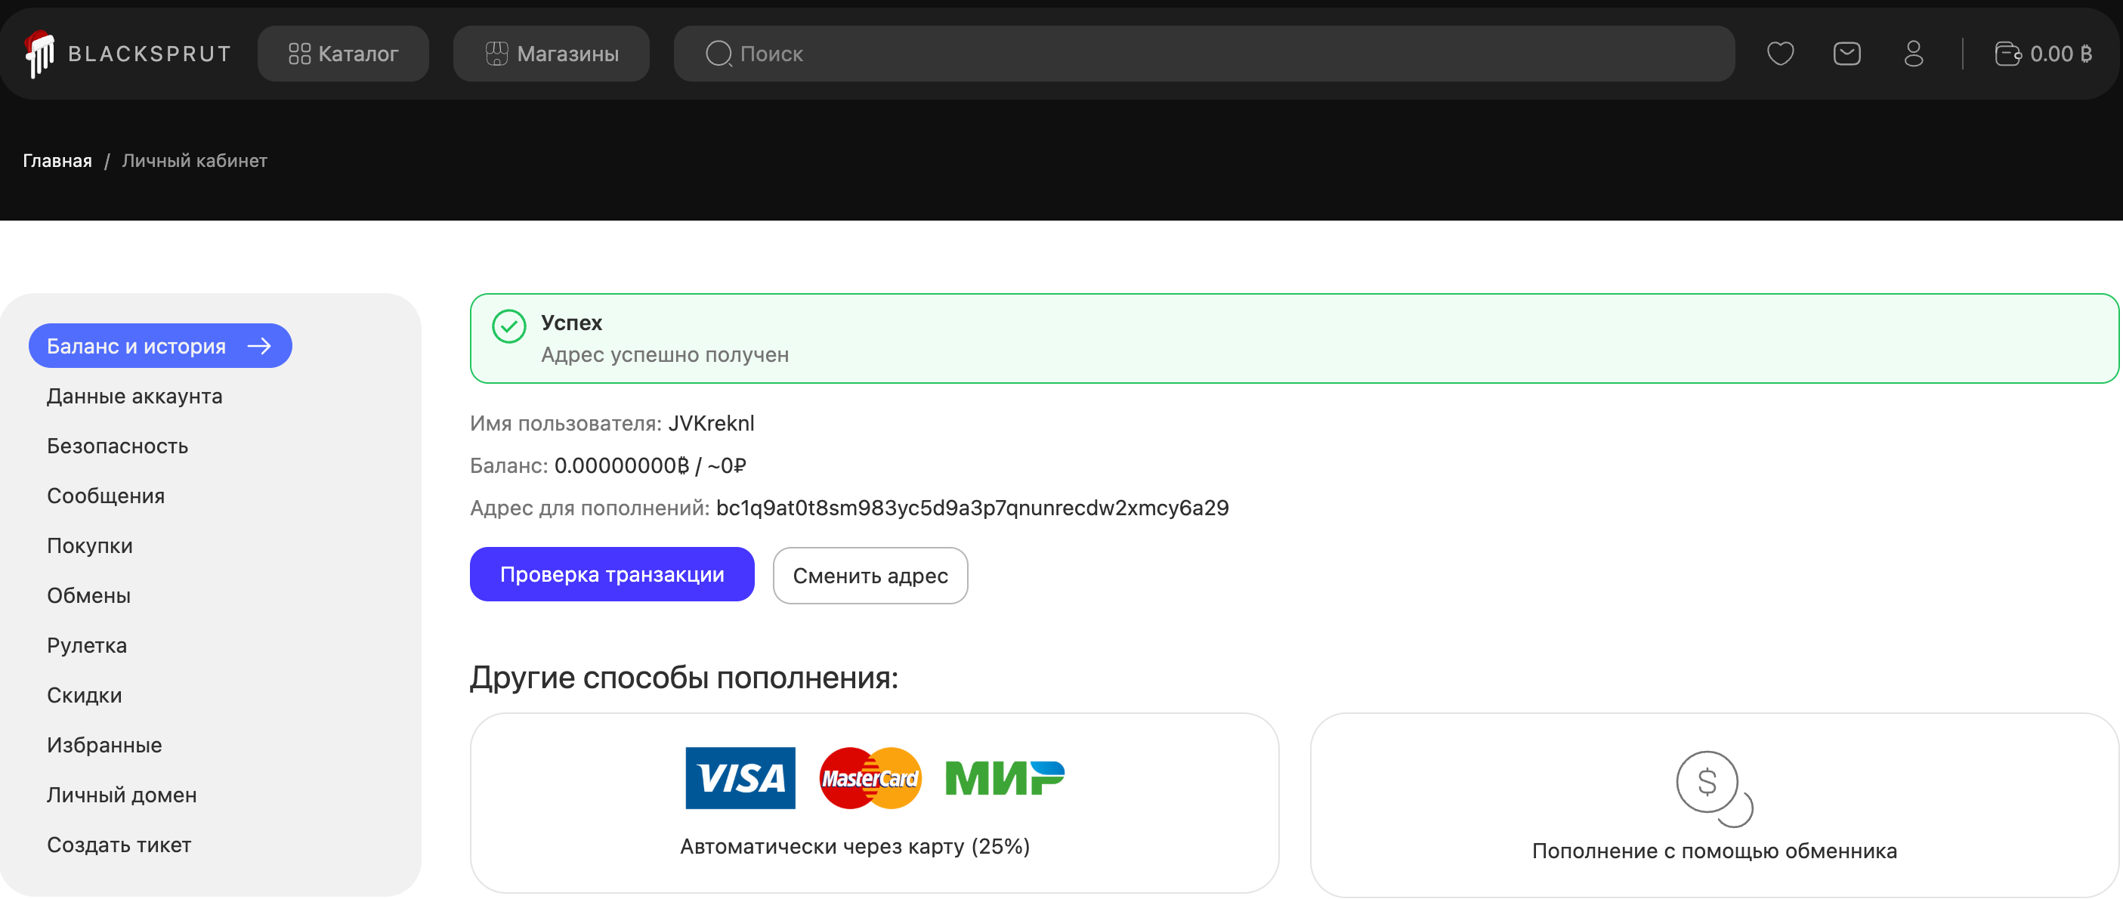
Task: Open the Каталог menu
Action: (x=343, y=54)
